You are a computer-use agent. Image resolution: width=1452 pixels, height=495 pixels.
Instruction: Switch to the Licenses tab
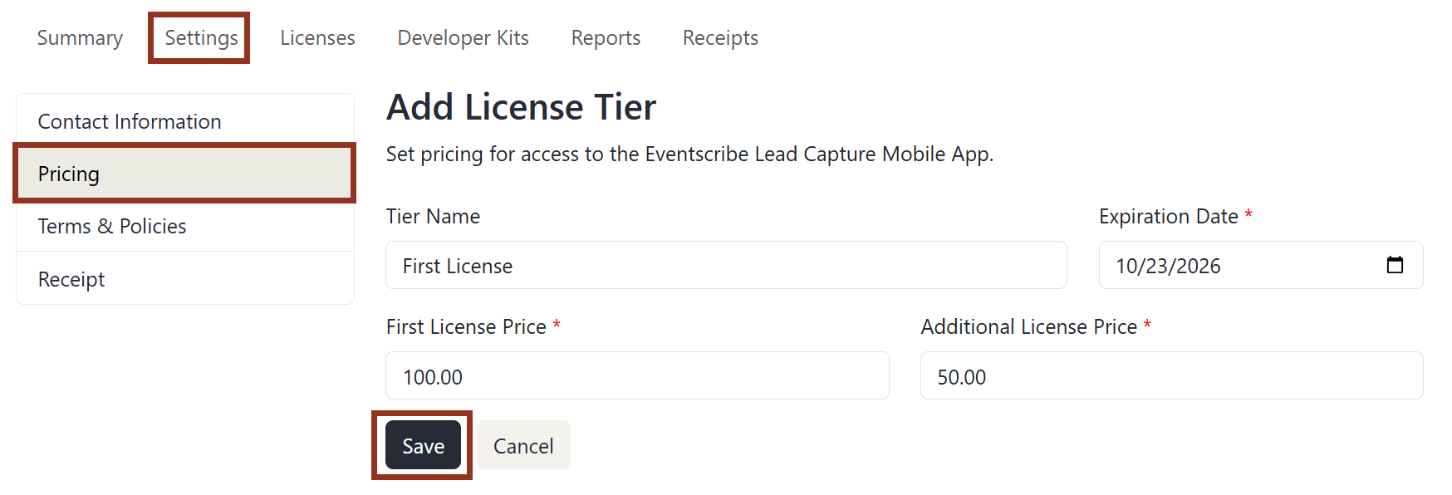[x=317, y=37]
